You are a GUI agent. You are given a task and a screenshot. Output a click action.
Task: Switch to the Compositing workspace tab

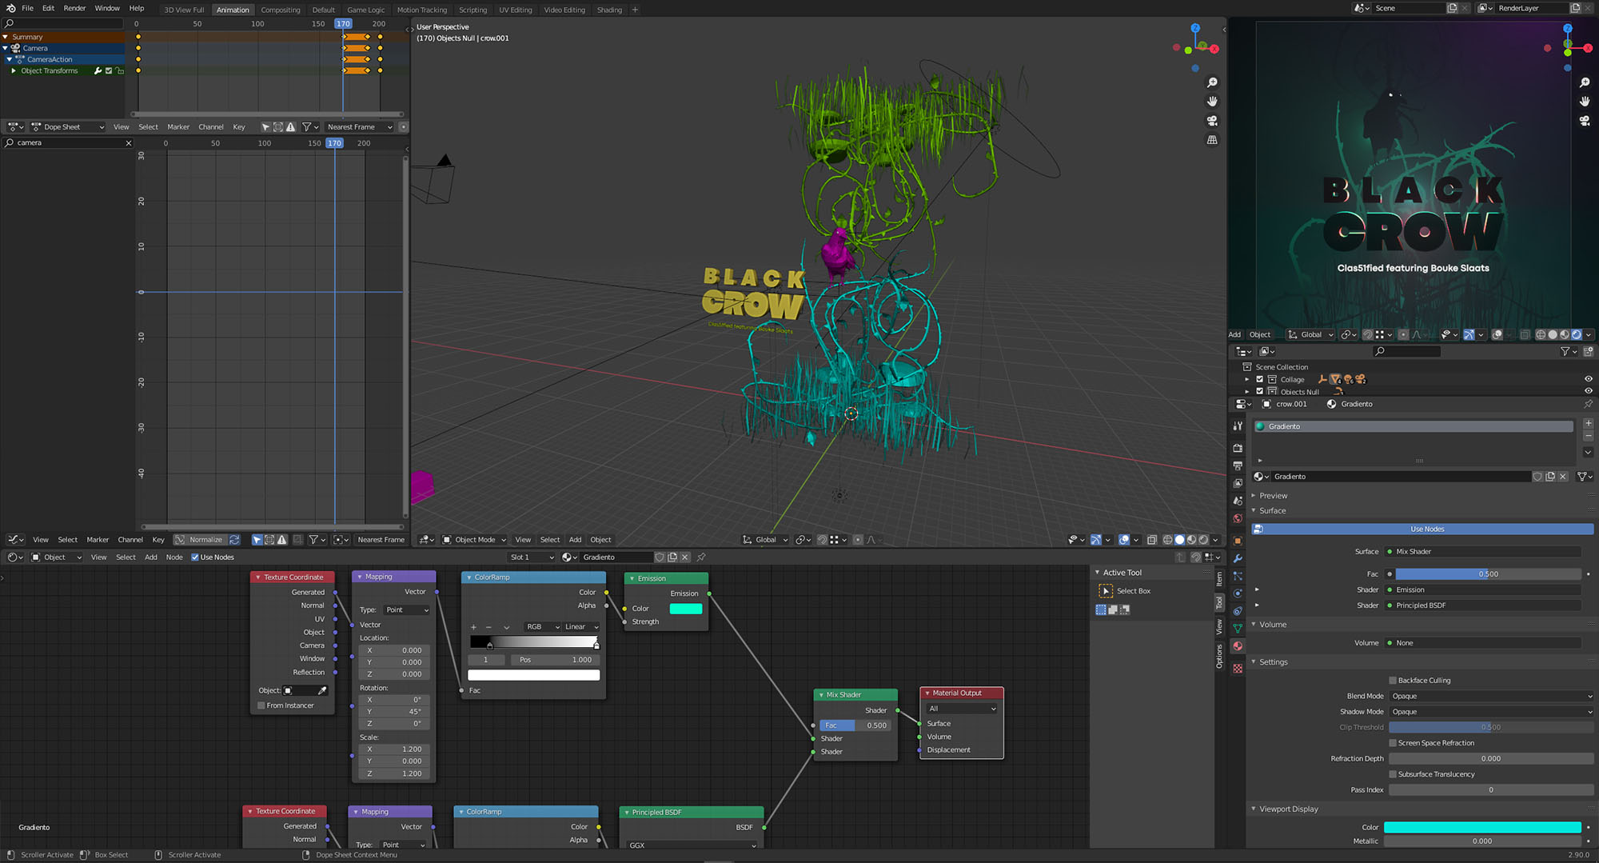click(281, 10)
